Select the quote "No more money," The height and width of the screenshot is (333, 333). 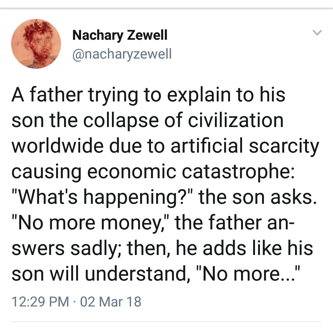click(91, 223)
